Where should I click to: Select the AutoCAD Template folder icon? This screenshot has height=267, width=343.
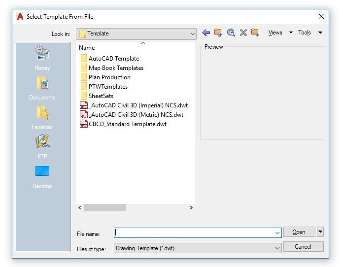(x=84, y=59)
